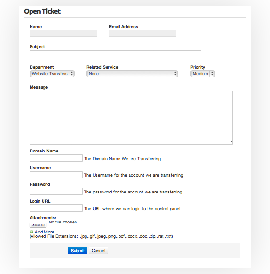This screenshot has height=274, width=270.
Task: Click the Domain Name input field
Action: 56,158
